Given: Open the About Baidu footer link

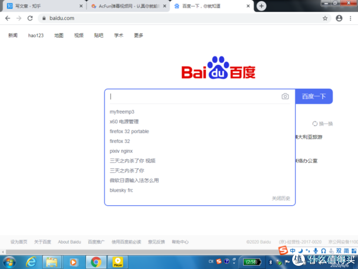Looking at the screenshot, I should tap(69, 242).
